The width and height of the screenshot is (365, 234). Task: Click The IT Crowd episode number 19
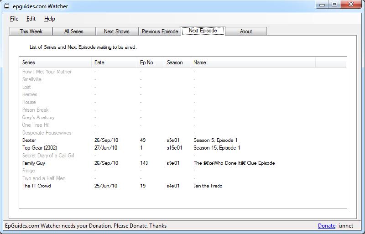tap(143, 186)
